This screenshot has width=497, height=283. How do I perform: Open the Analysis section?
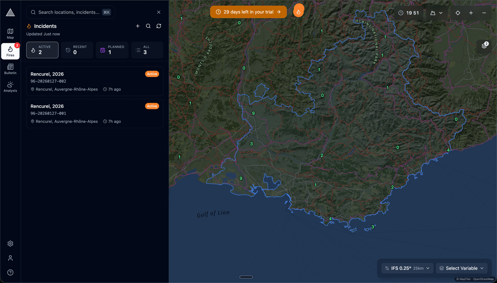click(x=10, y=87)
